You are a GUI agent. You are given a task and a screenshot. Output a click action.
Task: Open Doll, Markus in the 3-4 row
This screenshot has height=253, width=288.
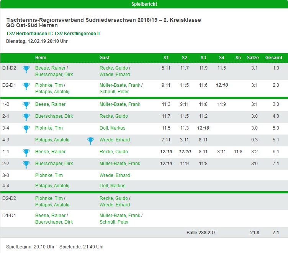[x=113, y=128]
